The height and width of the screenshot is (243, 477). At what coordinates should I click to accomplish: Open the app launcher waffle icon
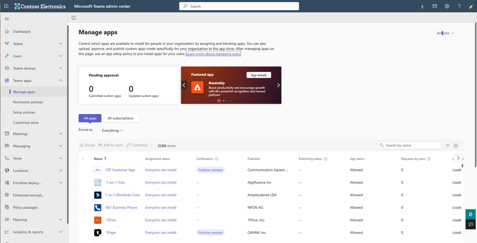click(x=6, y=6)
